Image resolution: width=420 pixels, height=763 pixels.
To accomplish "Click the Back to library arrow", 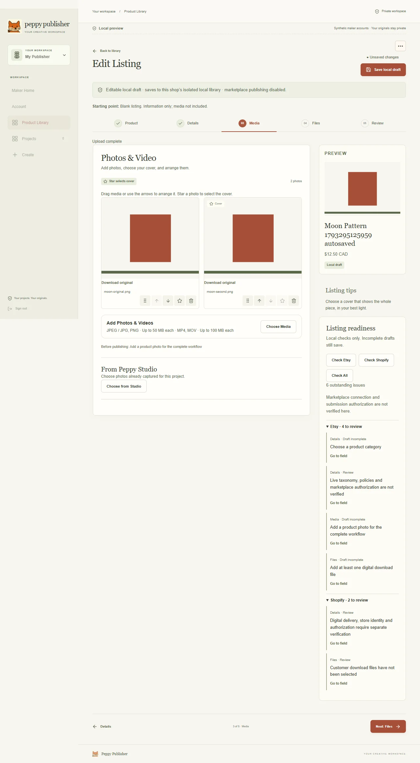I will pos(94,51).
